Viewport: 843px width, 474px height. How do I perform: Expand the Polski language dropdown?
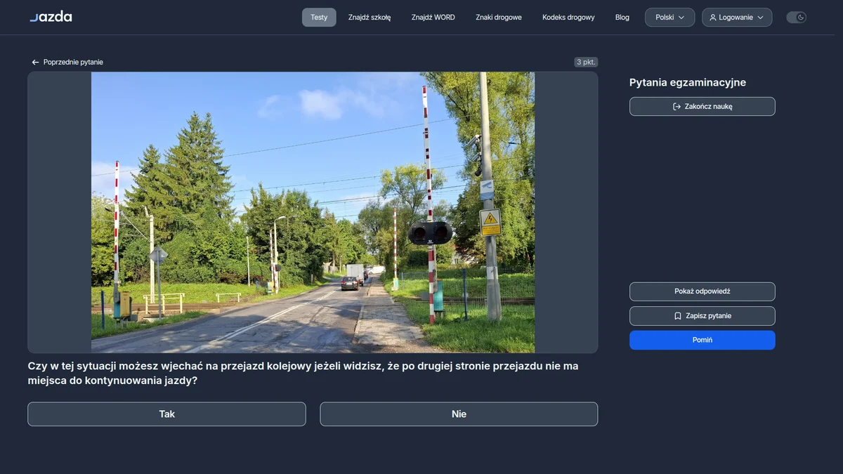[x=670, y=18]
